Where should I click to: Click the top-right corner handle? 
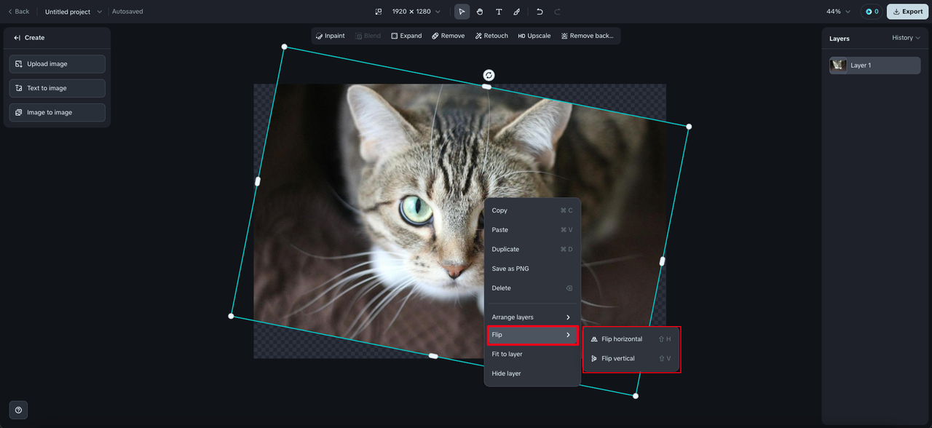click(x=689, y=127)
